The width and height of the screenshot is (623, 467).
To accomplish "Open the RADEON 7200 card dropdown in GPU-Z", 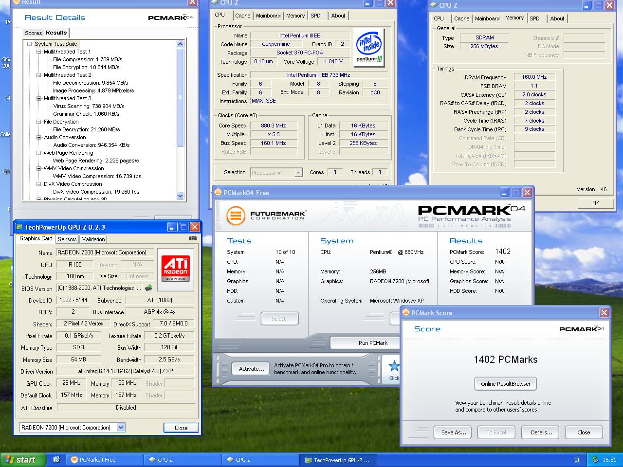I will (x=121, y=428).
